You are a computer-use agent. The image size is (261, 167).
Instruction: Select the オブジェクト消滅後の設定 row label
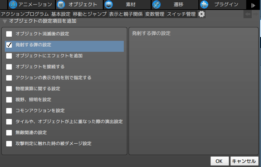point(42,34)
